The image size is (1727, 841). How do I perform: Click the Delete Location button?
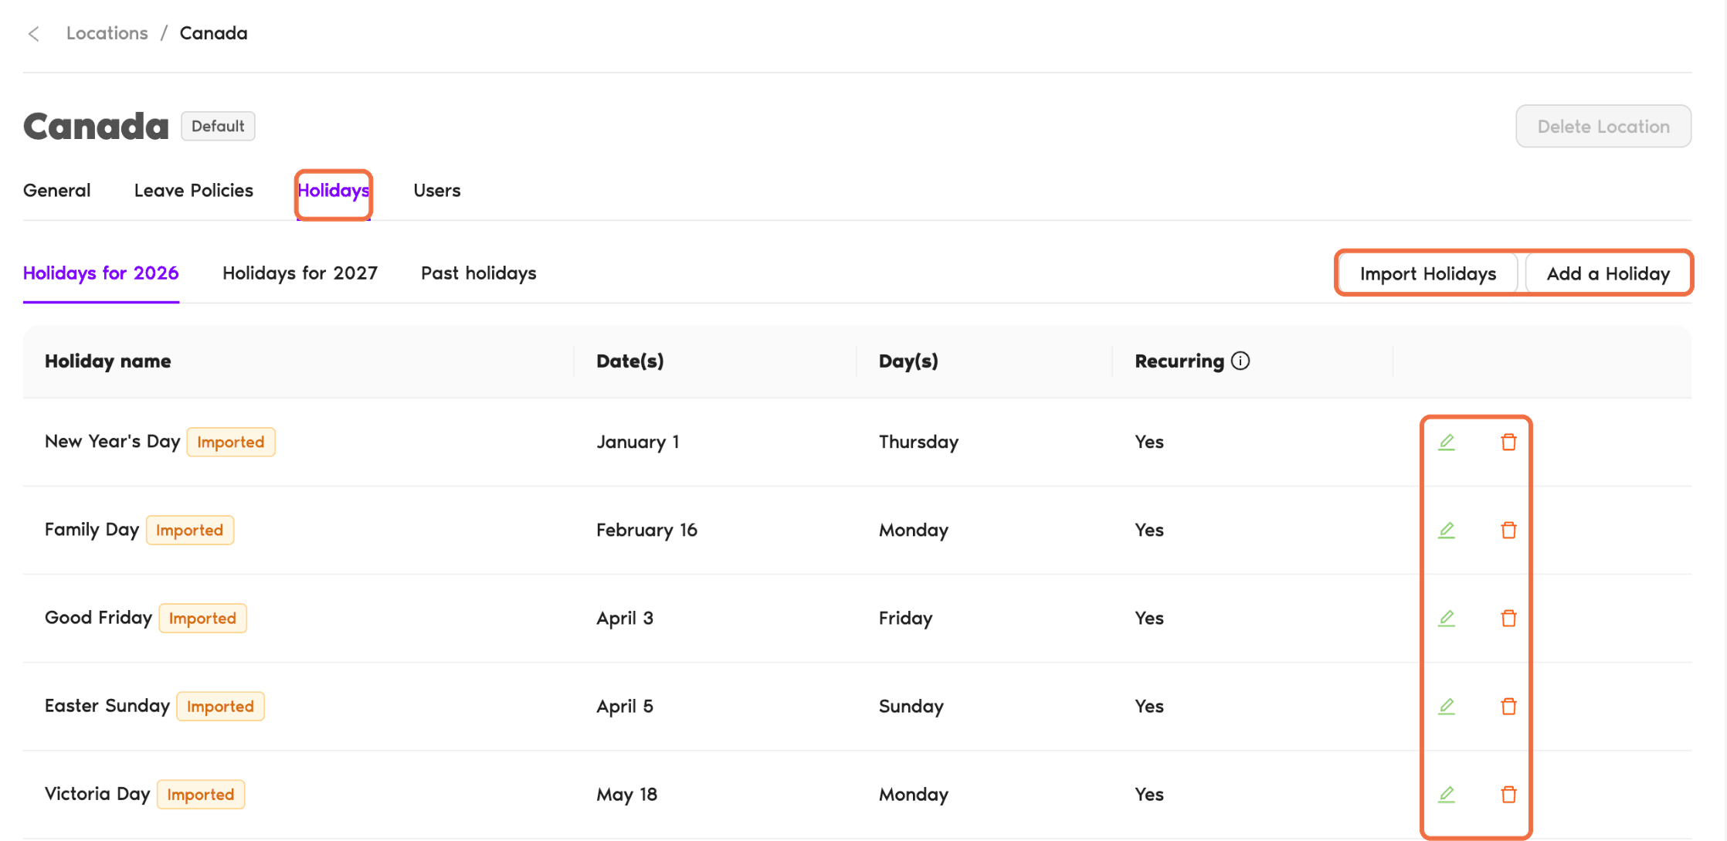(x=1603, y=126)
